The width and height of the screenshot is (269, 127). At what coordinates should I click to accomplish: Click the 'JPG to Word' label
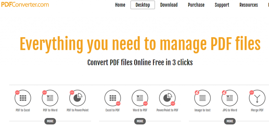(230, 110)
